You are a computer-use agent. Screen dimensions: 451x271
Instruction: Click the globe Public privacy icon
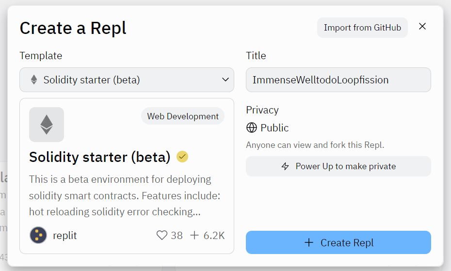[x=252, y=128]
